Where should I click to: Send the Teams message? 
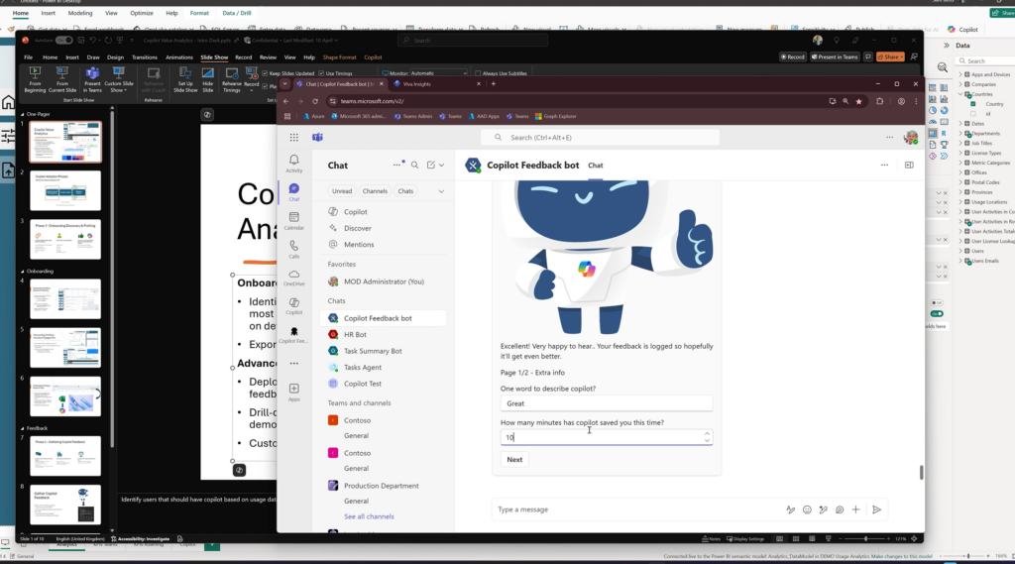click(876, 509)
